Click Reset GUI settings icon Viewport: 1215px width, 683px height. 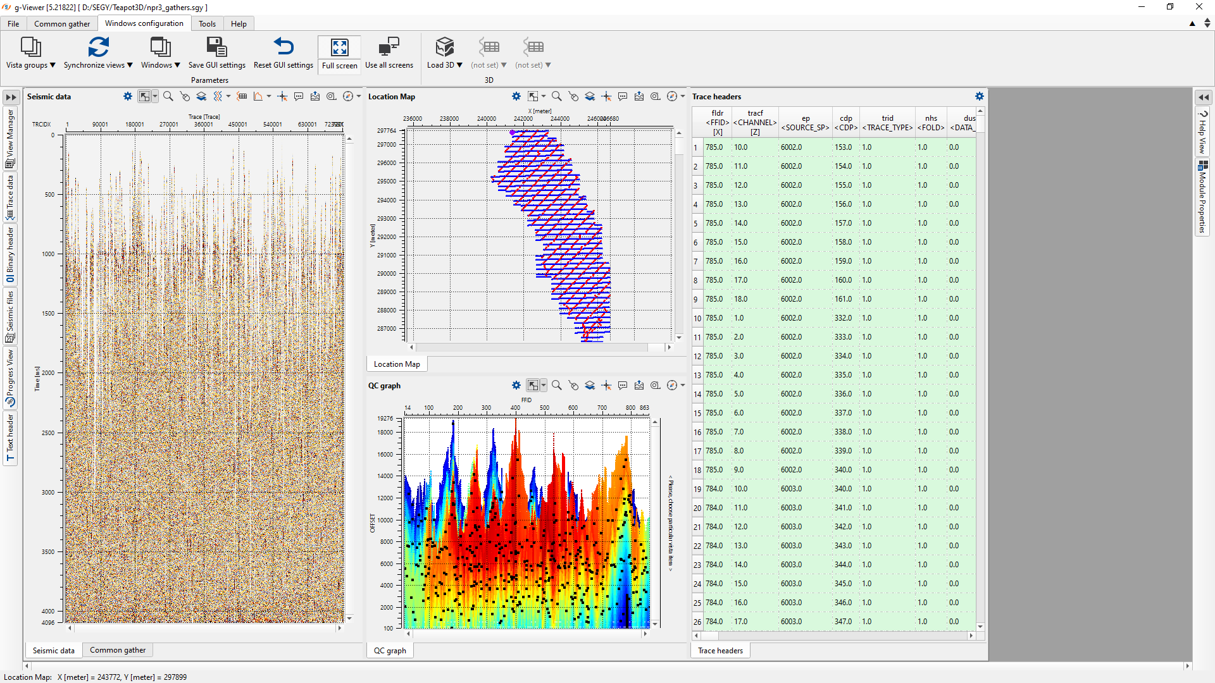tap(283, 47)
